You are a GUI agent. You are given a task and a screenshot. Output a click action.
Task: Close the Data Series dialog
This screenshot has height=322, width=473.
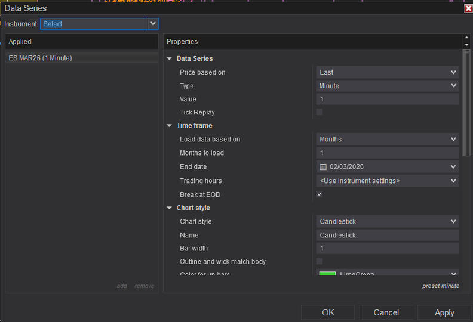point(468,8)
